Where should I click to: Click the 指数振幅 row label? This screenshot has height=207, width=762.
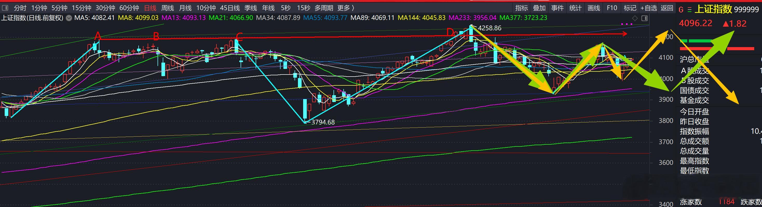[694, 131]
